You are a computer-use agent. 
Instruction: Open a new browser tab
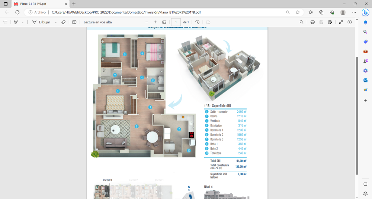click(74, 4)
